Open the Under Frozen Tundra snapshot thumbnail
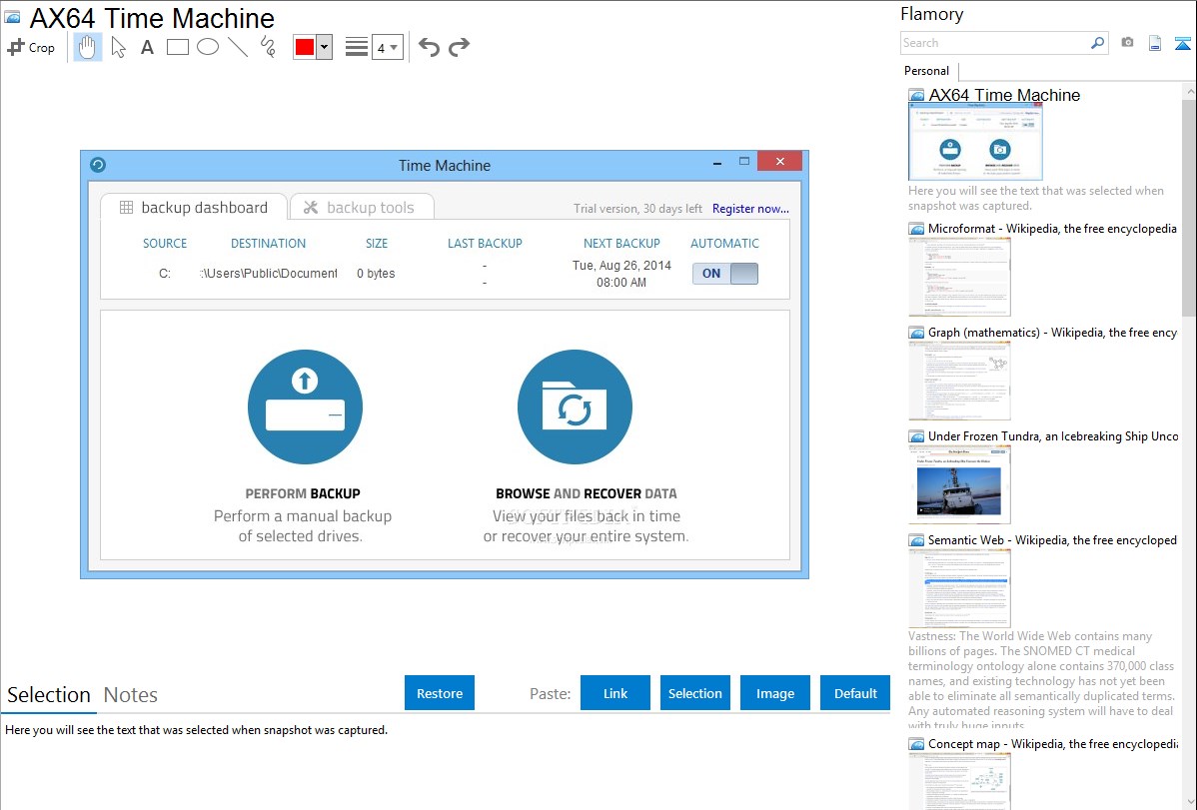This screenshot has height=810, width=1197. [959, 484]
